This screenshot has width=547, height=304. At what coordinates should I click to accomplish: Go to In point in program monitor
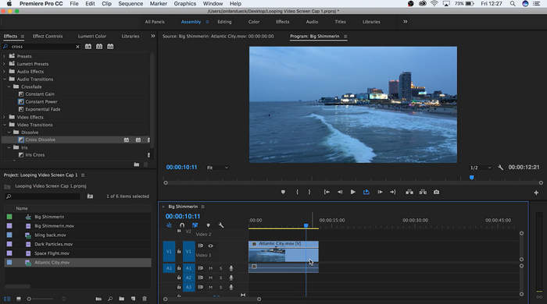tap(327, 192)
